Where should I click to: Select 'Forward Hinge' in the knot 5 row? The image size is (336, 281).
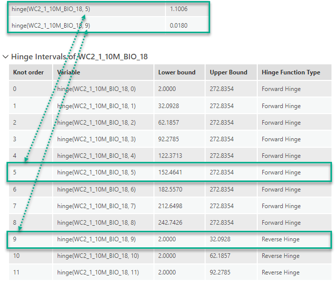[x=281, y=172]
